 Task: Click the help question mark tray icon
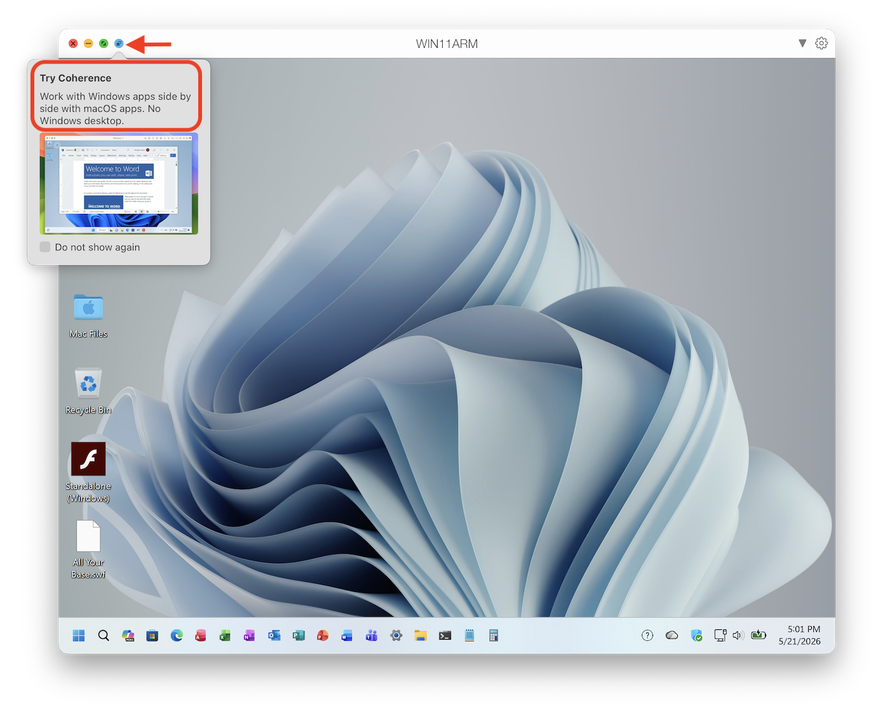click(x=647, y=636)
